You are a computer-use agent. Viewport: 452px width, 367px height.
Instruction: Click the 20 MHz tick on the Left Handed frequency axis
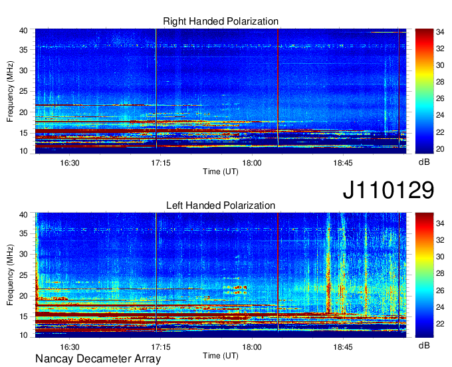click(x=24, y=296)
